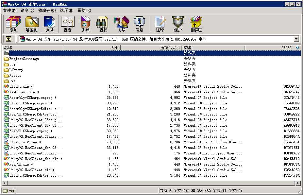
Task: Open the Help (帮助) menu
Action: point(84,10)
